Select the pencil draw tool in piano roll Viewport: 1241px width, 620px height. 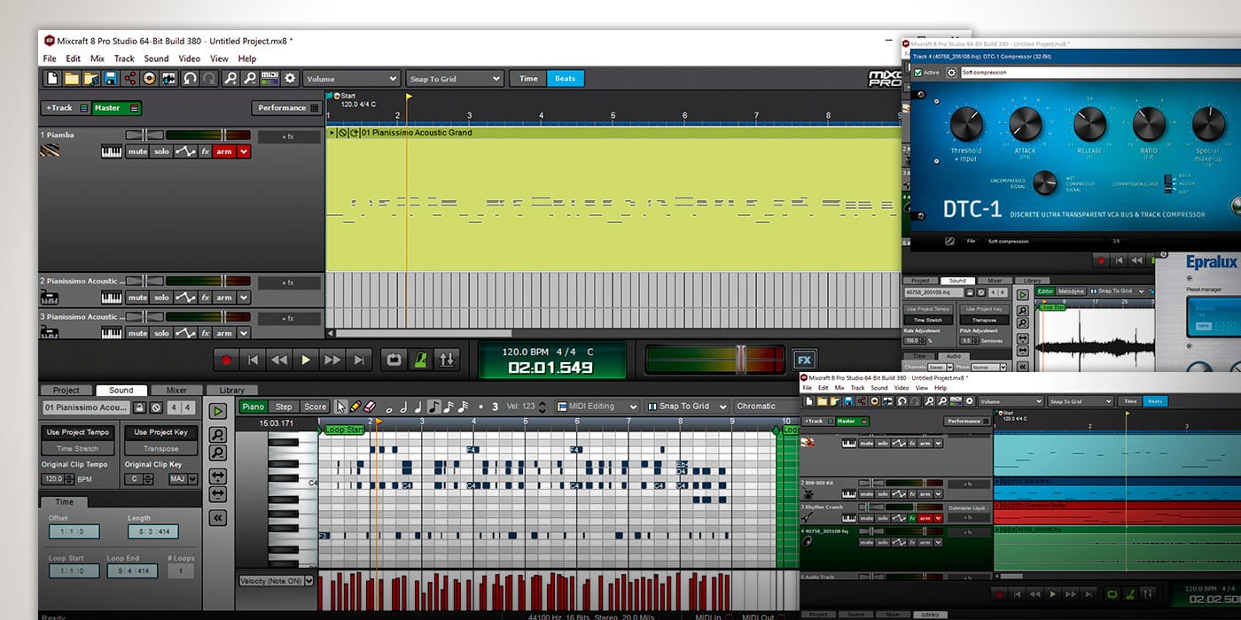355,407
